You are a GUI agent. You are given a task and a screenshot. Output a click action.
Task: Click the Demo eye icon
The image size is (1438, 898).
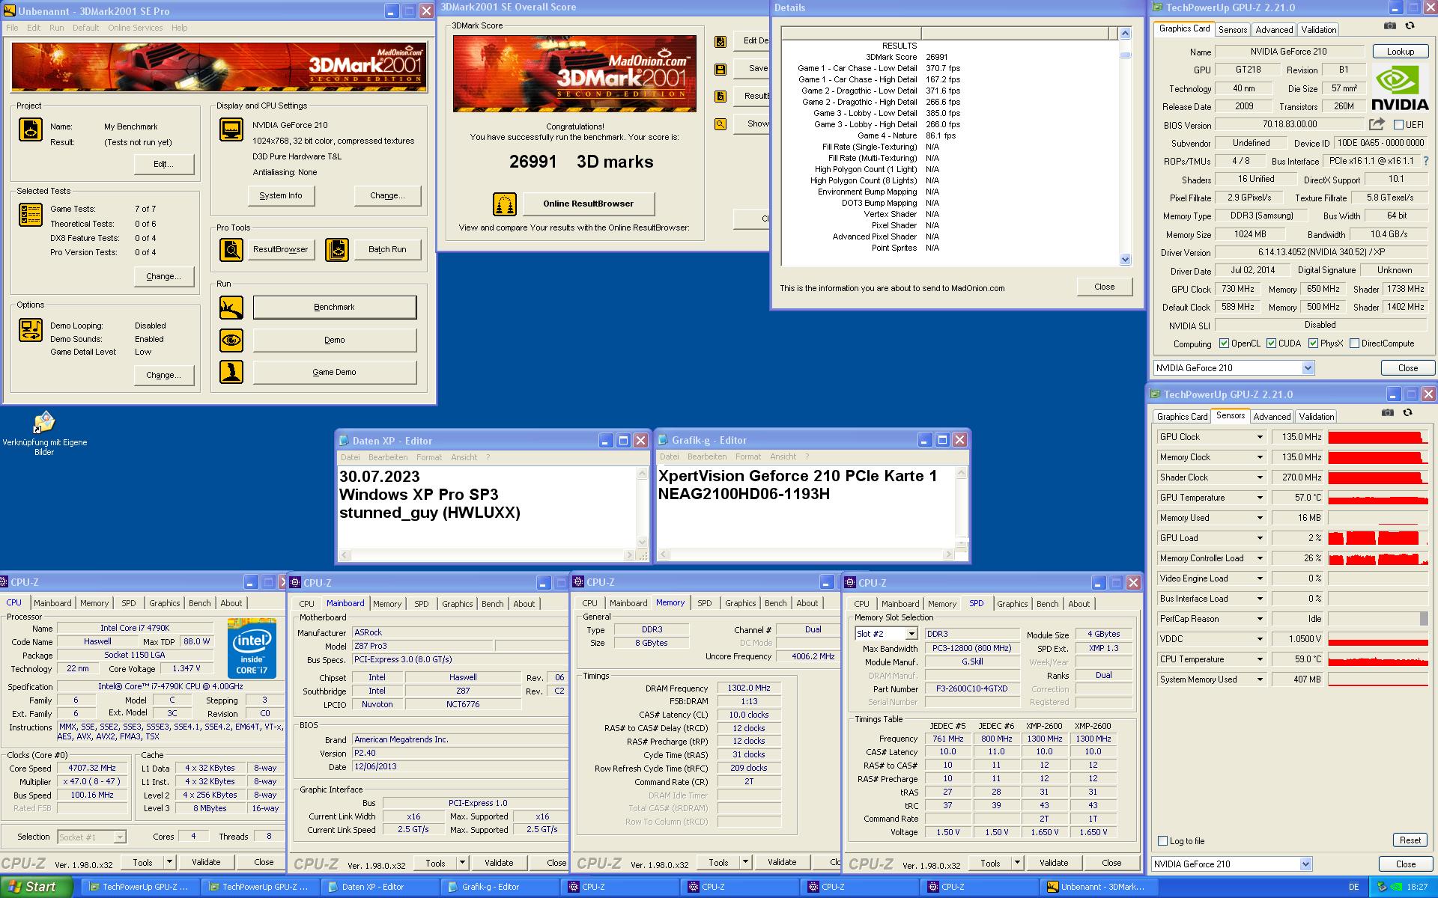click(x=231, y=340)
